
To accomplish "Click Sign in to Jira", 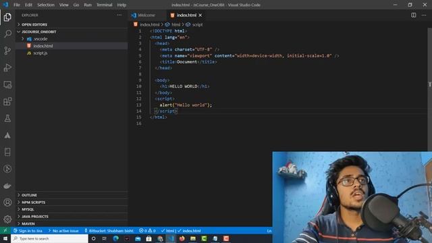I will tap(28, 231).
